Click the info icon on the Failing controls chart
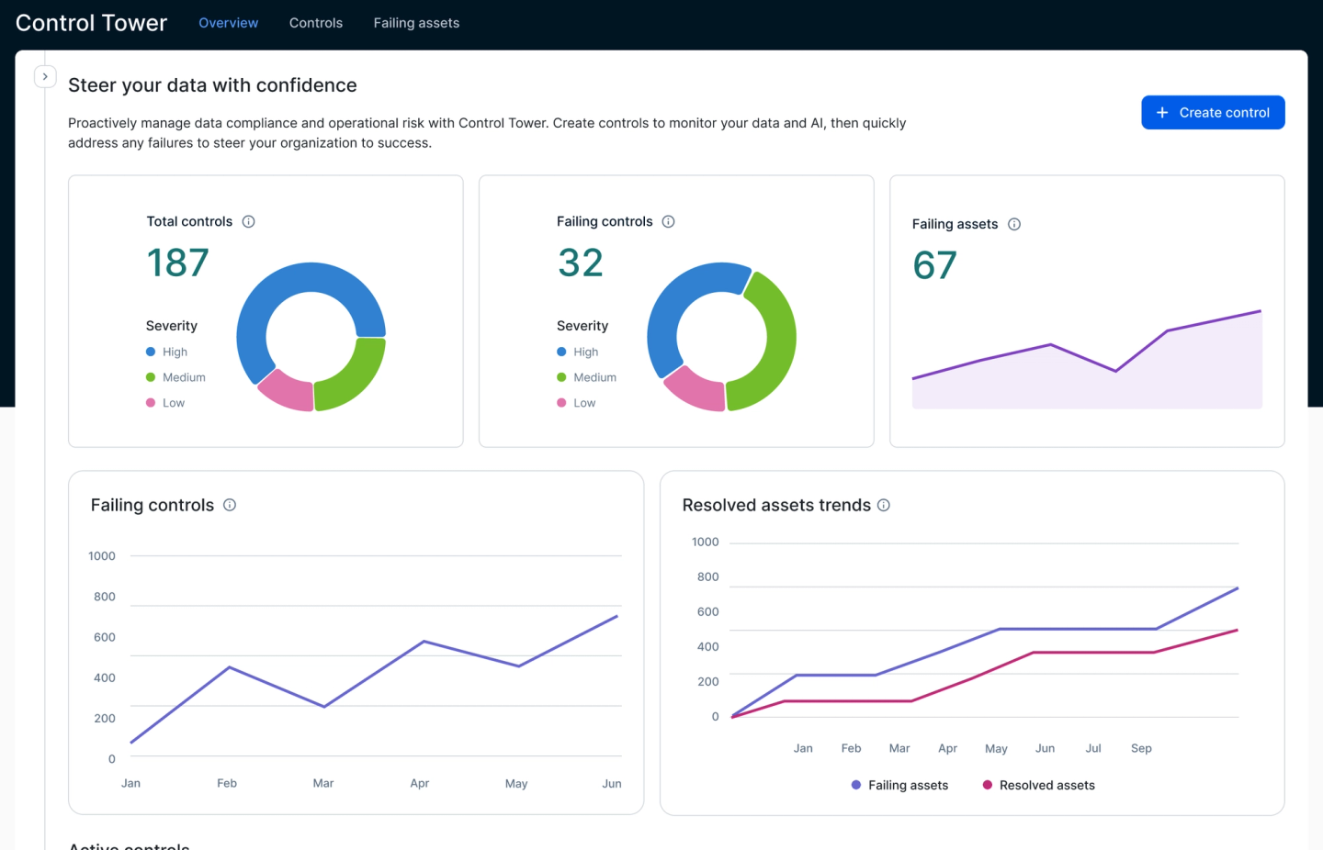This screenshot has width=1323, height=850. coord(229,504)
